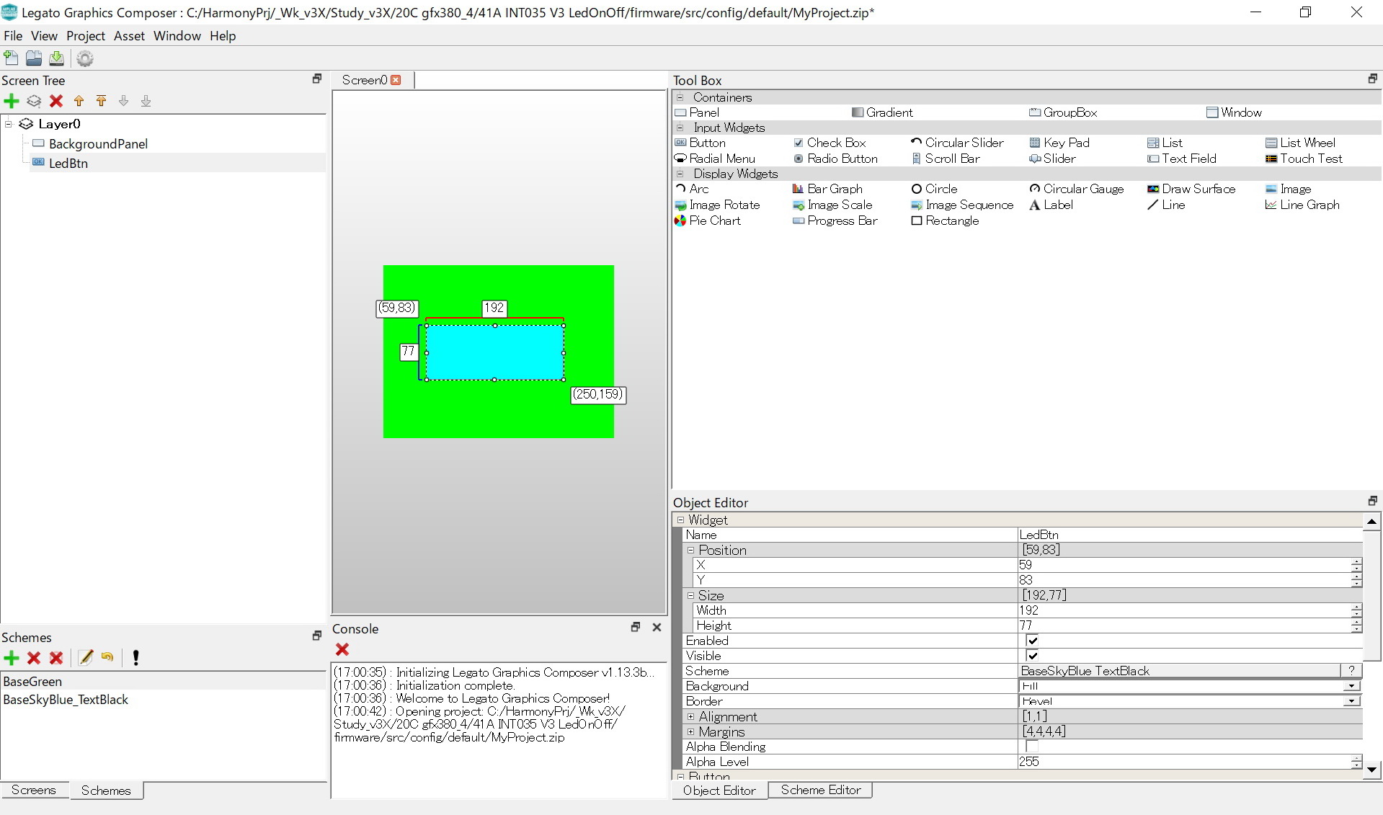Switch to the Scheme Editor tab
Image resolution: width=1383 pixels, height=815 pixels.
click(x=820, y=790)
